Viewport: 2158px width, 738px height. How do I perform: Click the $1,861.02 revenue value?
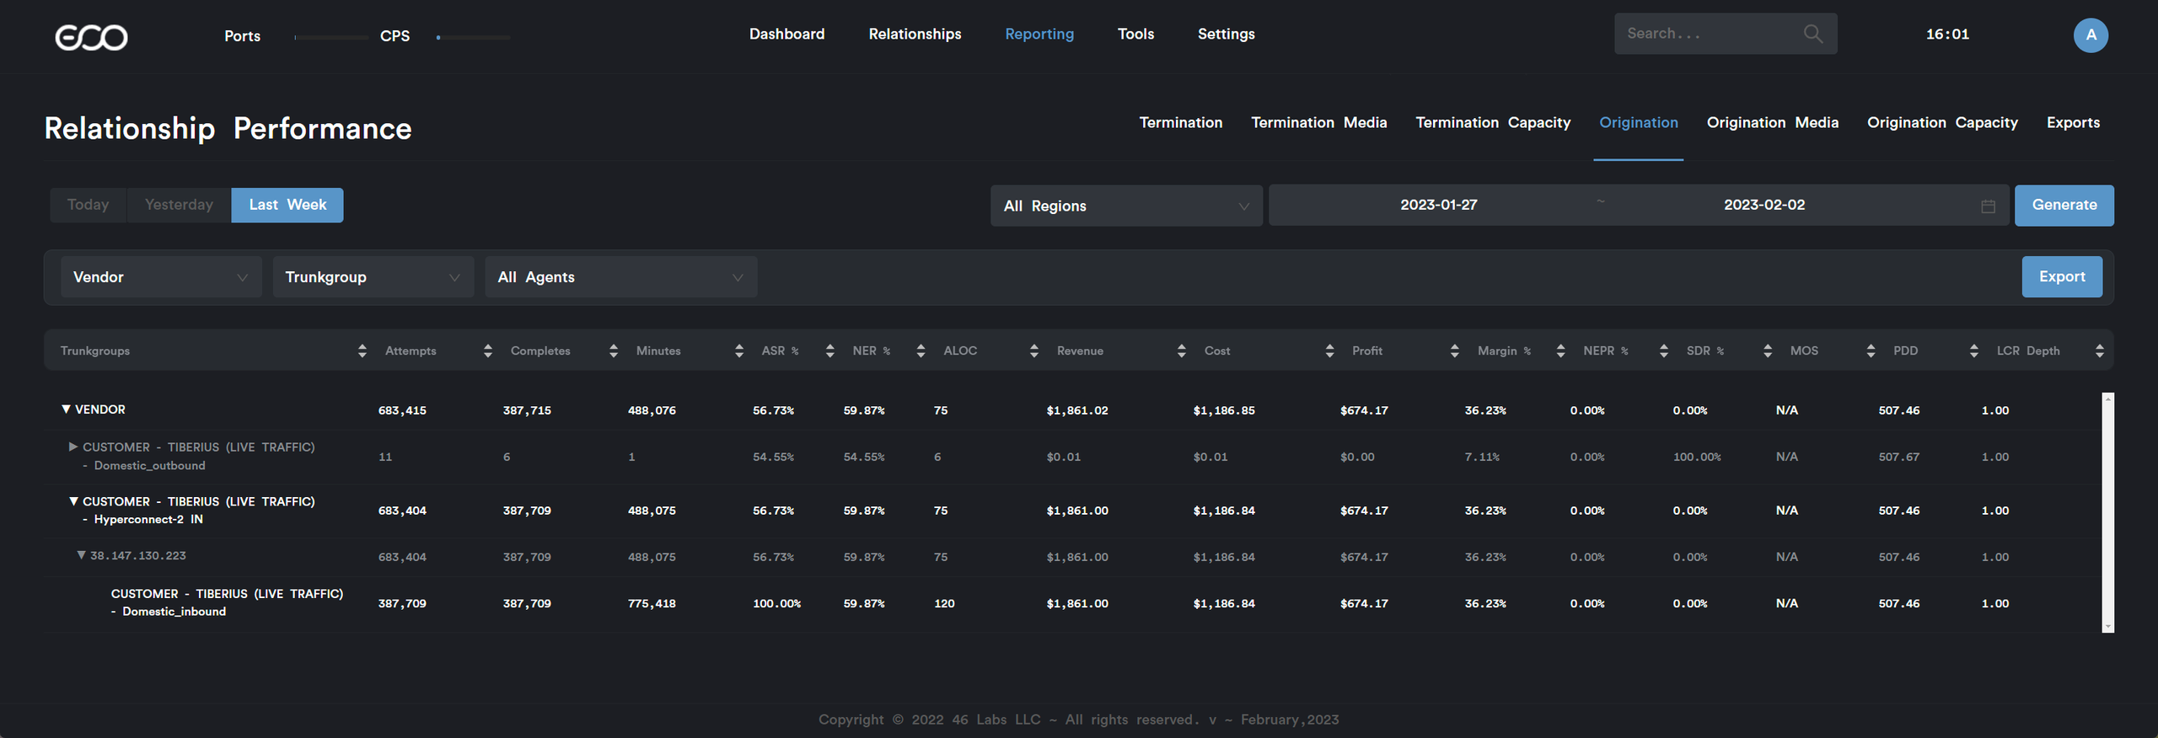point(1076,410)
